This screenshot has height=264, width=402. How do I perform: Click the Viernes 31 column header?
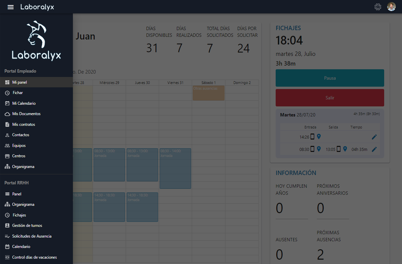coord(175,83)
